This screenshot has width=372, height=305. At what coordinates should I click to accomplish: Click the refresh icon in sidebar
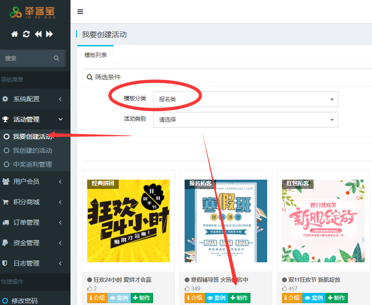(26, 34)
